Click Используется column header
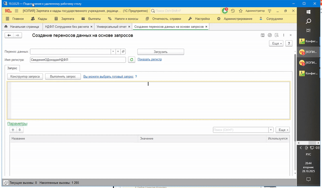Viewport: 322px width, 188px height. point(278,138)
